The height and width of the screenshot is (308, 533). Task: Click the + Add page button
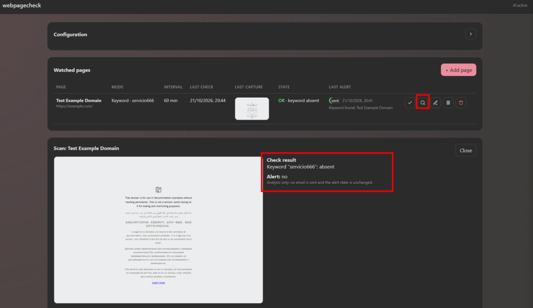[458, 70]
